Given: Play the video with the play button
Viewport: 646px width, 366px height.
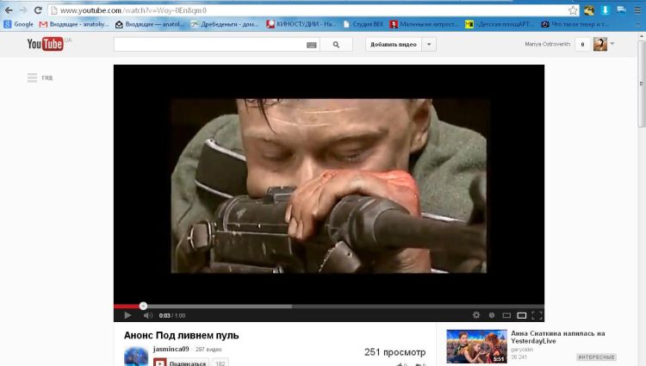Looking at the screenshot, I should point(127,315).
